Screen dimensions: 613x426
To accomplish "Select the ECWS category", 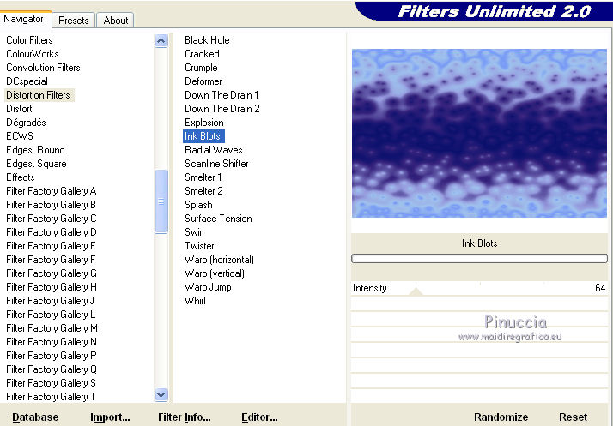I will click(20, 136).
